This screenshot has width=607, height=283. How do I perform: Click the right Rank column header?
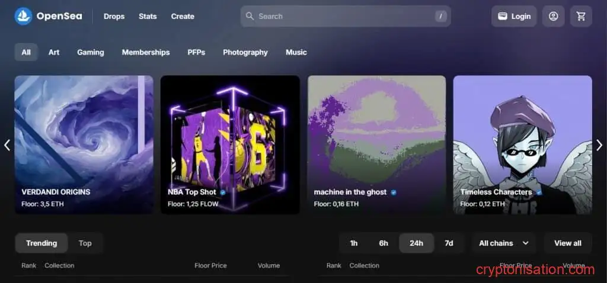coord(334,266)
